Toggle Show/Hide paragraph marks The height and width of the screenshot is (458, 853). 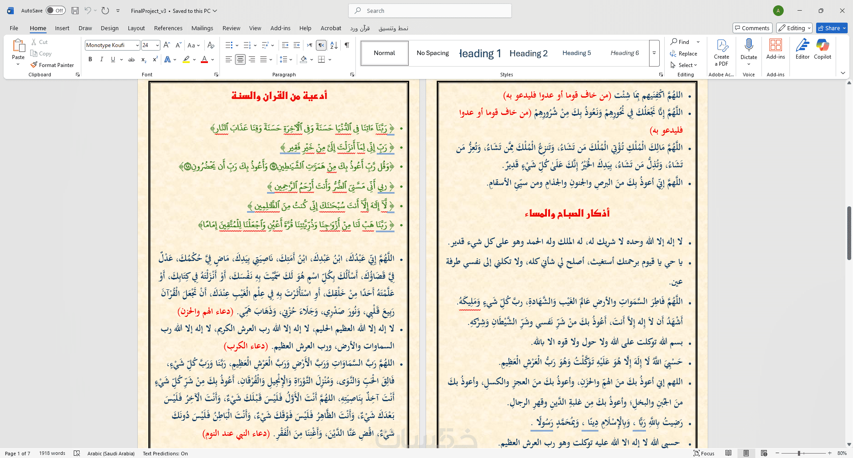347,45
